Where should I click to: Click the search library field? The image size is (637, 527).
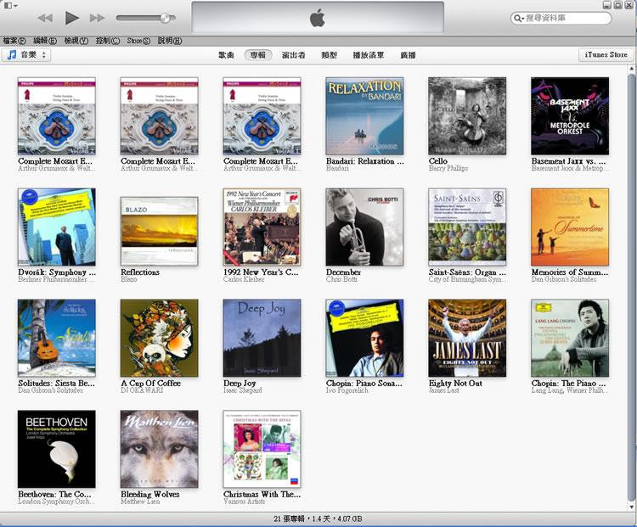pyautogui.click(x=561, y=18)
